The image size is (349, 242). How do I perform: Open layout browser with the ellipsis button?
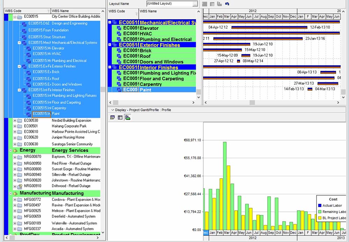coord(195,4)
